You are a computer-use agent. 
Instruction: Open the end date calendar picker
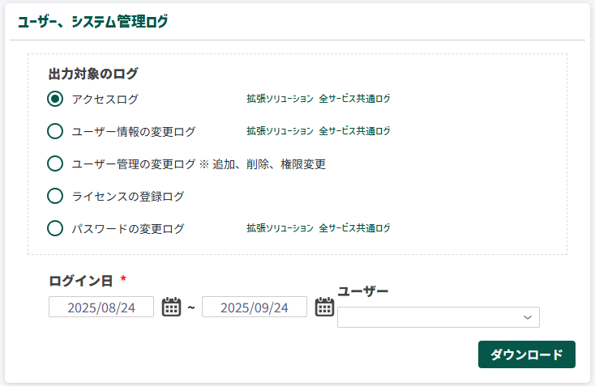coord(324,308)
